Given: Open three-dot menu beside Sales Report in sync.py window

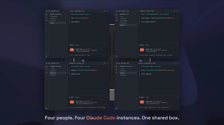Looking at the screenshot, I should click(65, 14).
